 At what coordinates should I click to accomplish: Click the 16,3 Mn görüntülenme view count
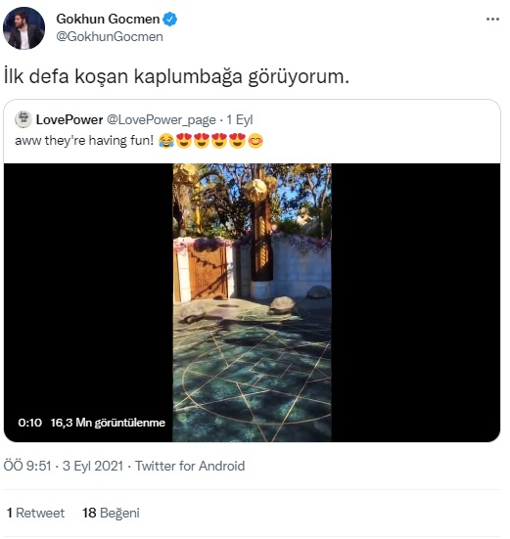[x=108, y=423]
